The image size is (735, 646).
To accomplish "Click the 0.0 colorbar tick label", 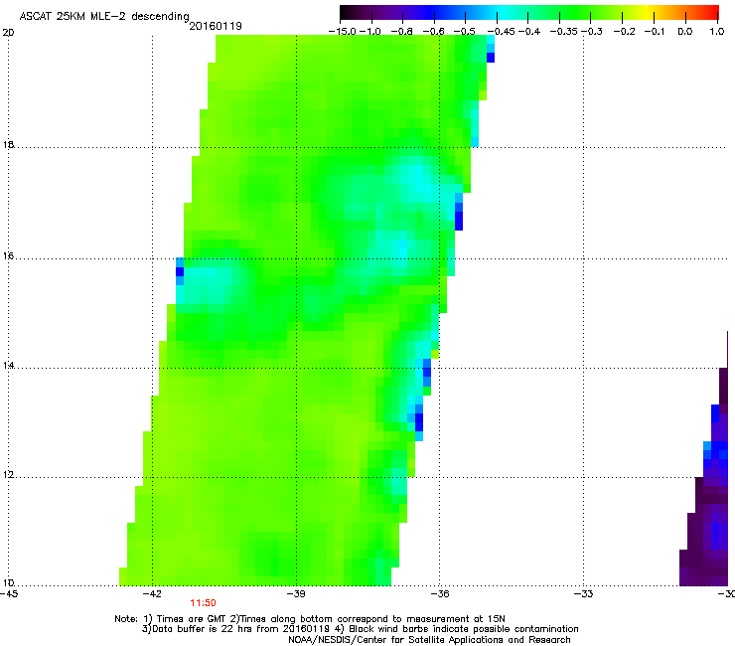I will (x=685, y=32).
